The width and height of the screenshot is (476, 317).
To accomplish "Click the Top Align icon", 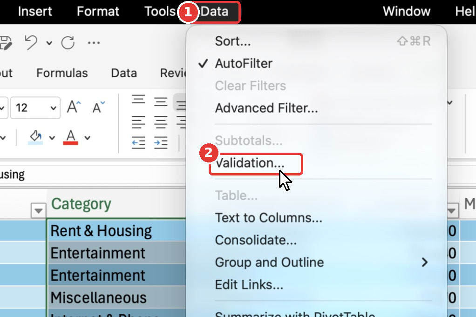I will click(138, 100).
